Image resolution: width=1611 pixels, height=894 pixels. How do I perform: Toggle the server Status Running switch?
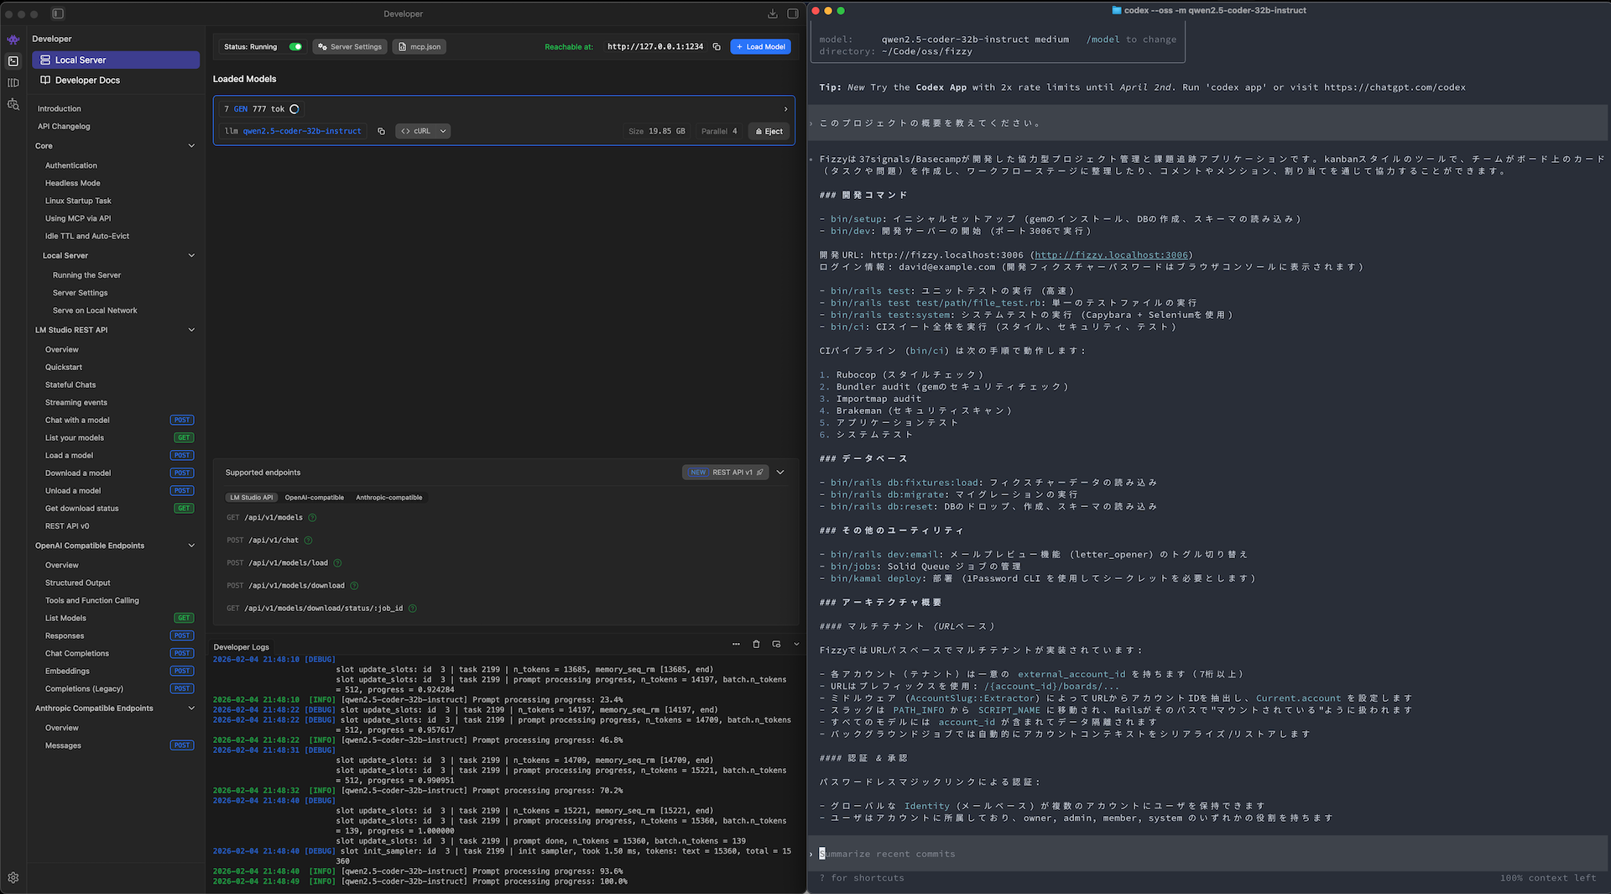tap(295, 47)
